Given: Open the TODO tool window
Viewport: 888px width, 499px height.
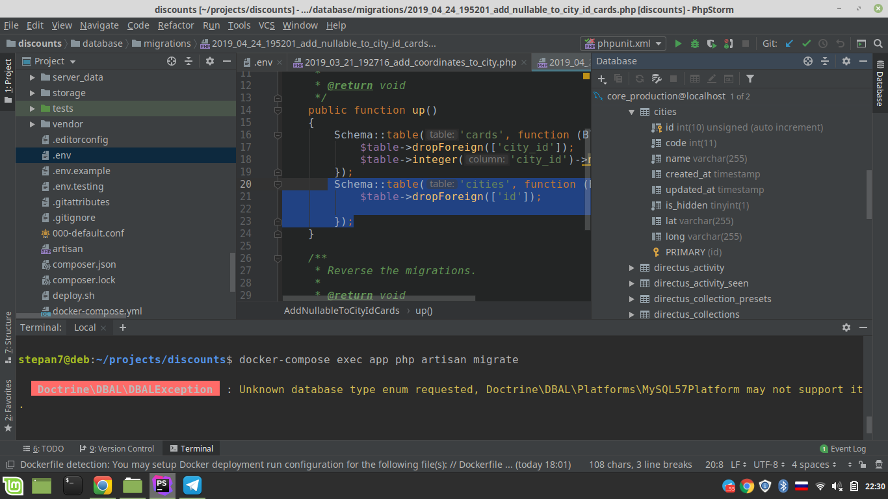Looking at the screenshot, I should point(44,448).
